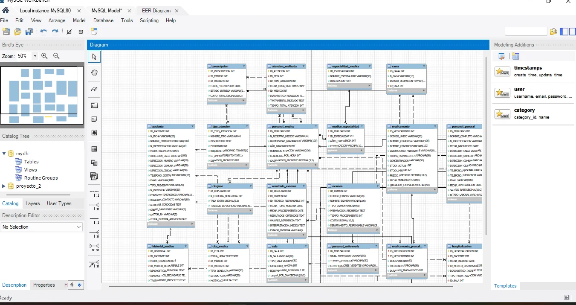Pick the Place New Table tool
Image resolution: width=576 pixels, height=305 pixels.
click(x=94, y=149)
